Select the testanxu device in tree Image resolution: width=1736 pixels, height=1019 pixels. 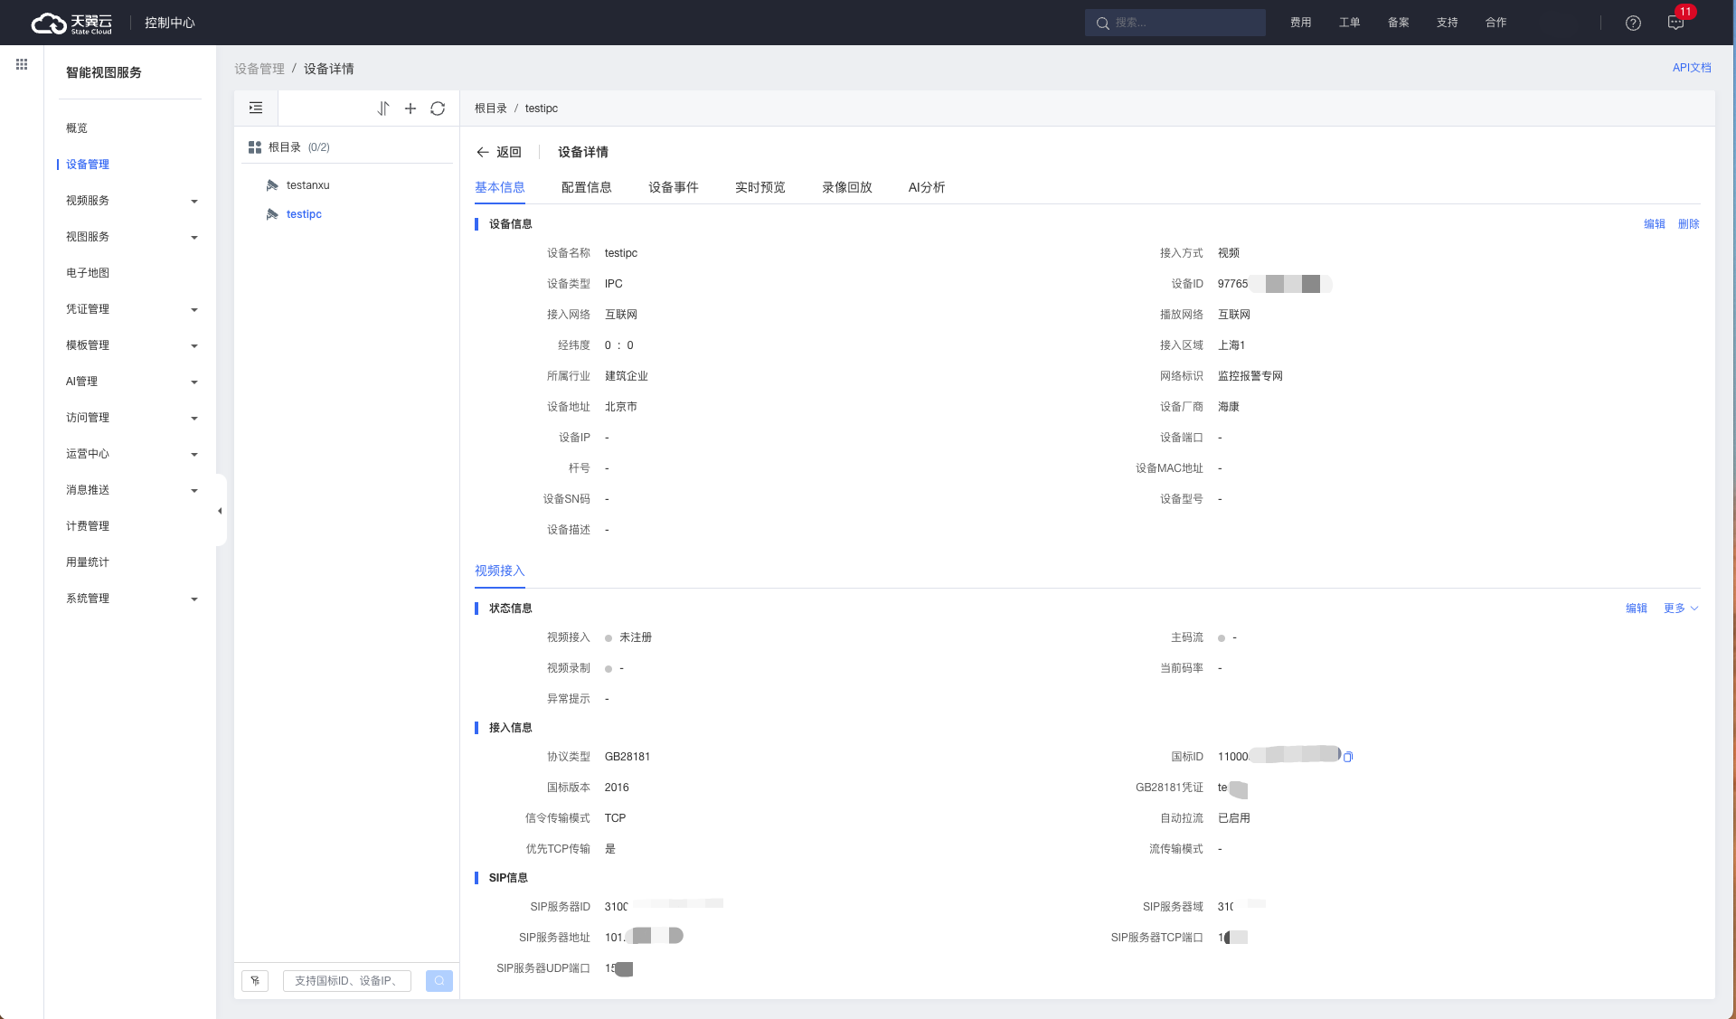(307, 185)
